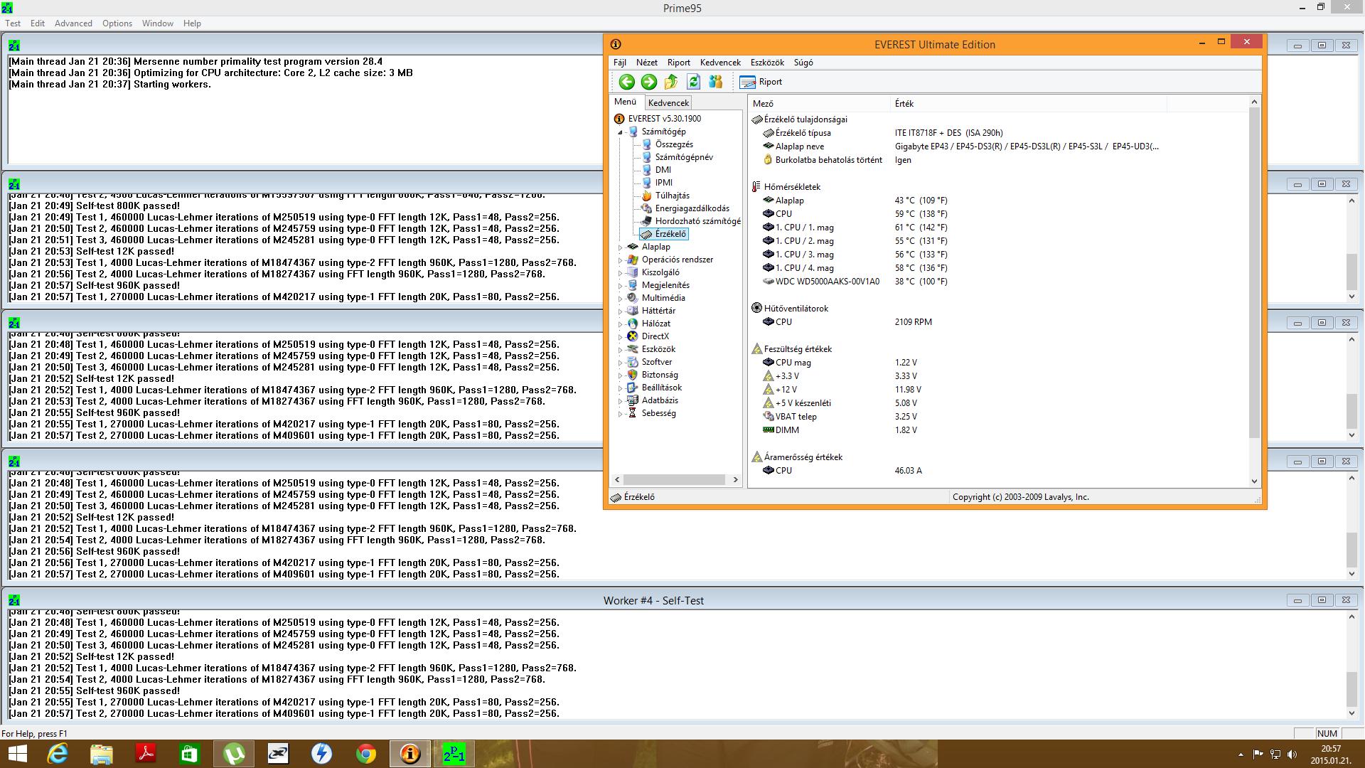Open Prime95 Options menu
Screen dimensions: 1365x768
tap(117, 23)
